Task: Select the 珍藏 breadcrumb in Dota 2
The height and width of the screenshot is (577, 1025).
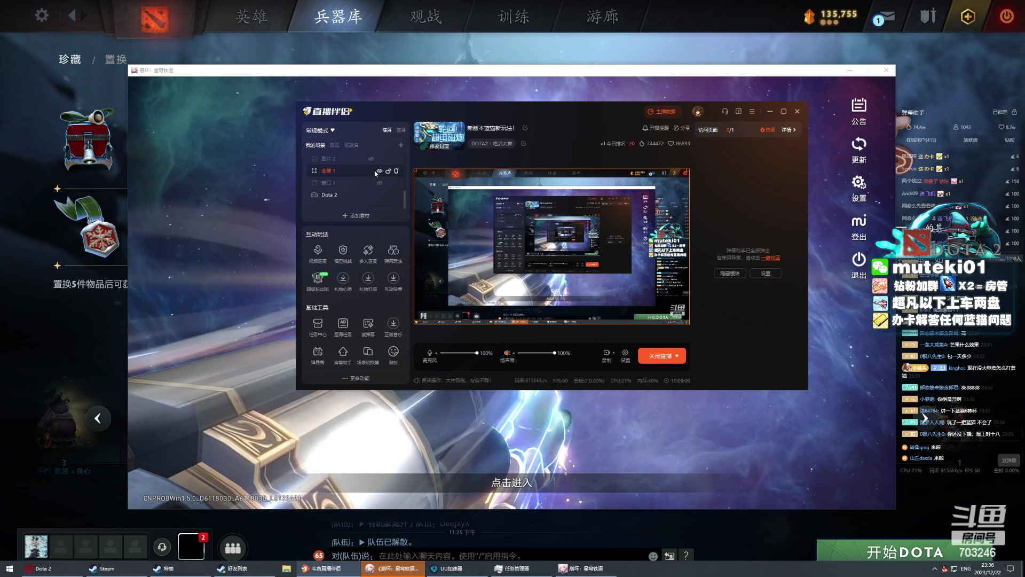Action: click(x=70, y=59)
